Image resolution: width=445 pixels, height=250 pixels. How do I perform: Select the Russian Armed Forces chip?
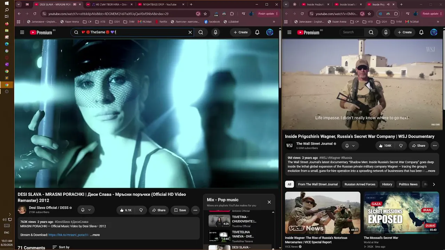(x=360, y=184)
